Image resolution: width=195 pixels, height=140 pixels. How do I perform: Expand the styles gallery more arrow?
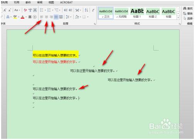[x=178, y=17]
